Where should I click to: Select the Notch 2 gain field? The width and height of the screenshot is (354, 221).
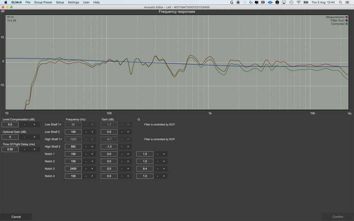[109, 161]
